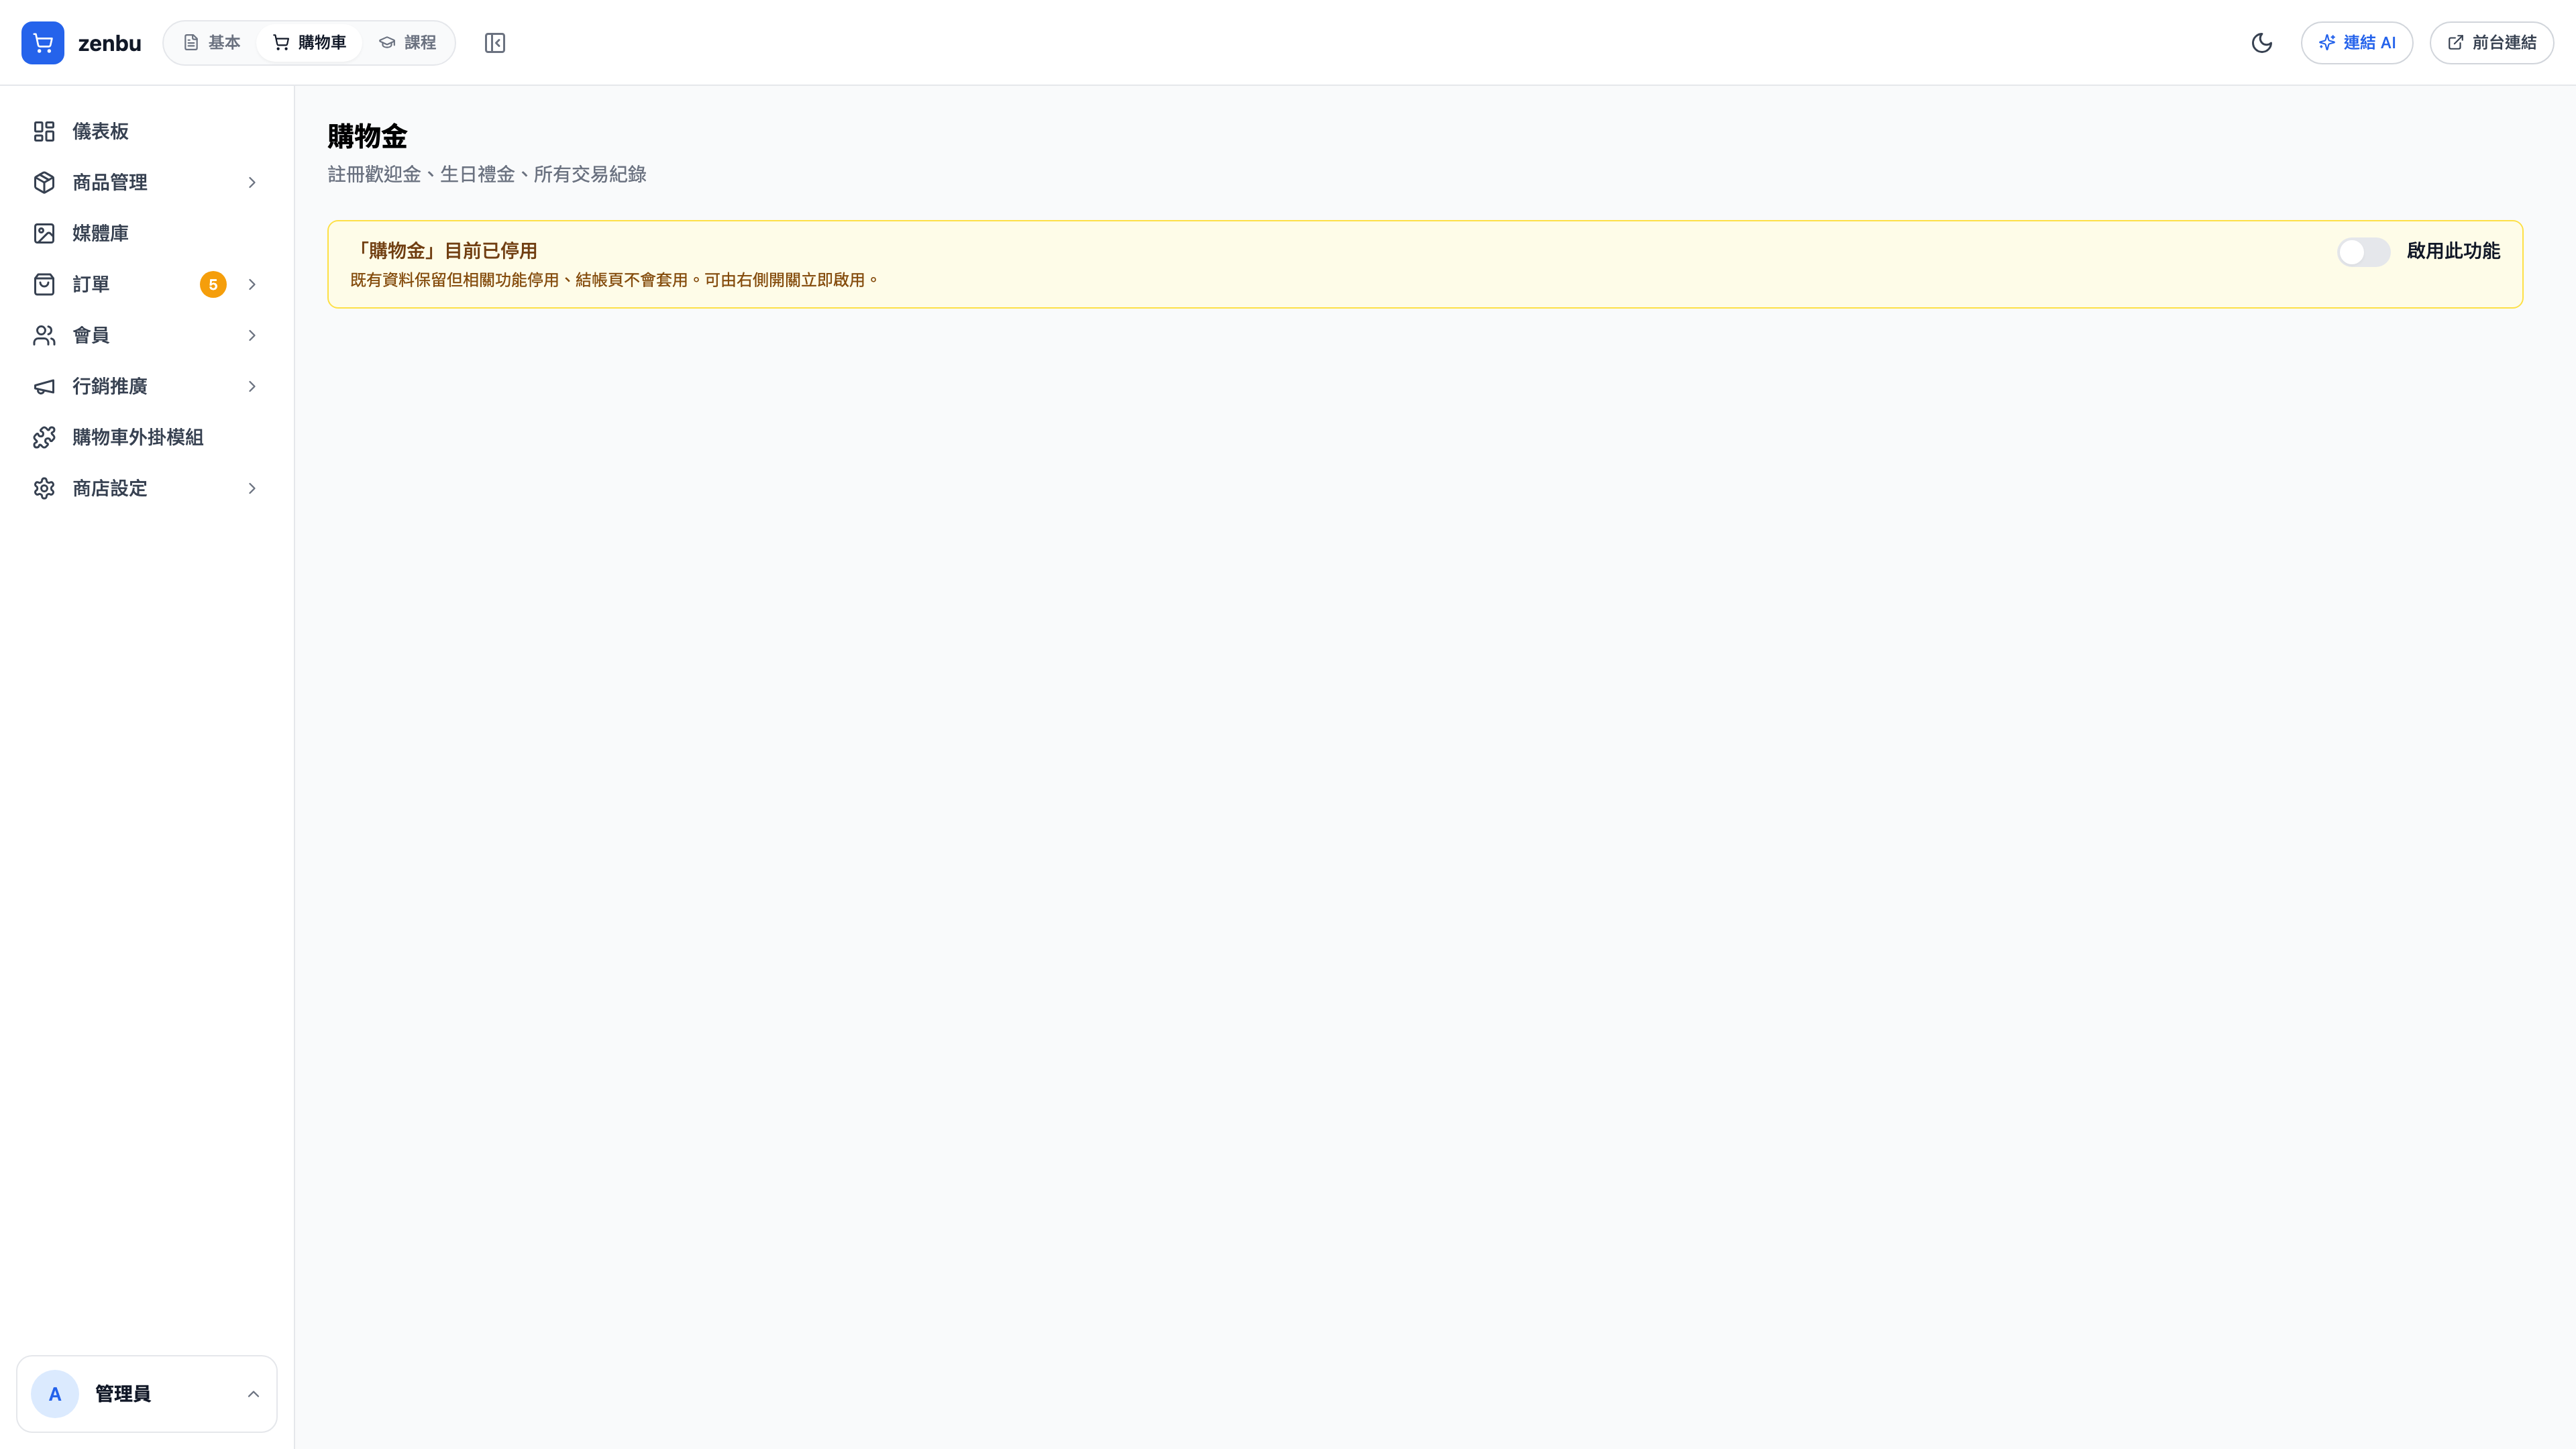The height and width of the screenshot is (1449, 2576).
Task: Expand the 商店設定 submenu chevron
Action: [x=252, y=488]
